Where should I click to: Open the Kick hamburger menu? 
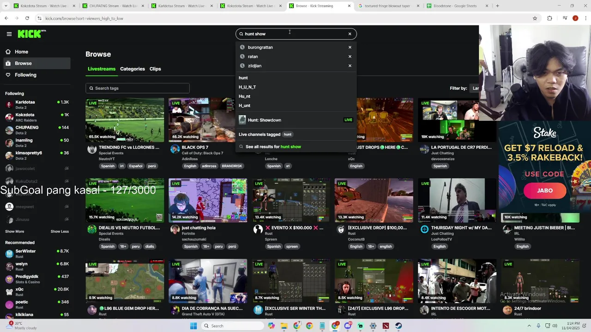pos(9,34)
